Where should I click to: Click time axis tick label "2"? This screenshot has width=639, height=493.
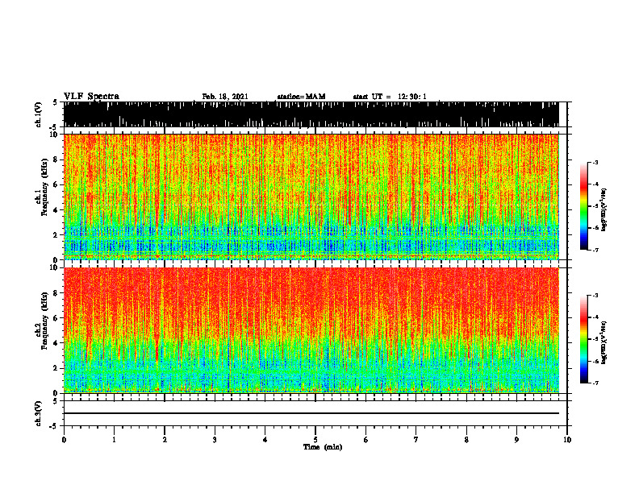165,440
